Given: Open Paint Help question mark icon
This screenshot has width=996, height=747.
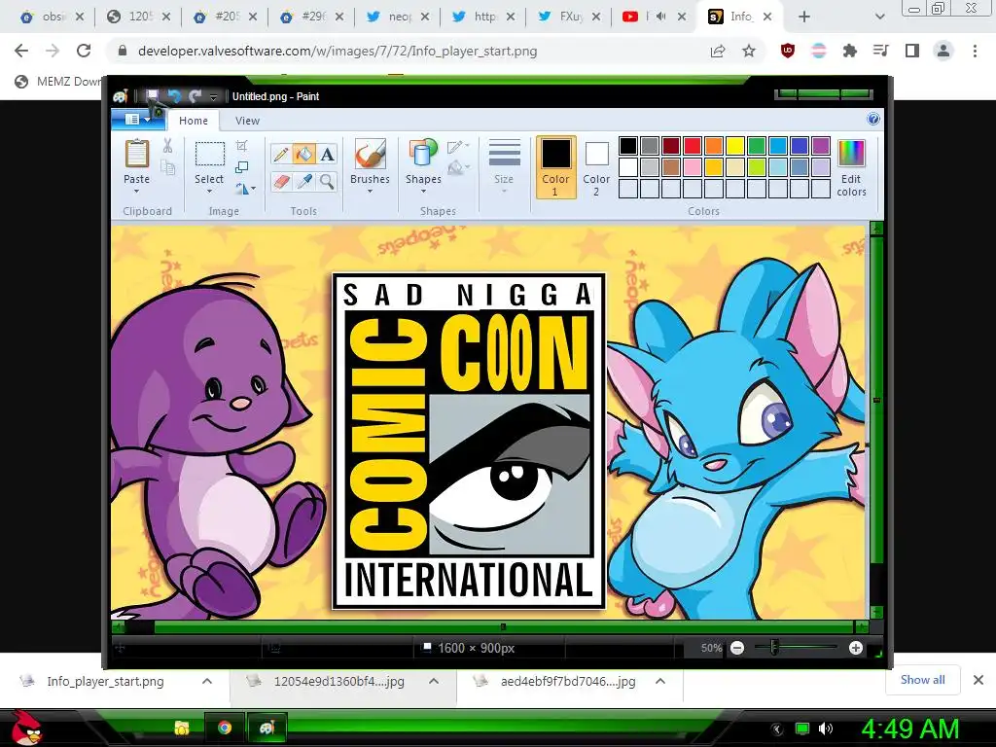Looking at the screenshot, I should click(873, 119).
